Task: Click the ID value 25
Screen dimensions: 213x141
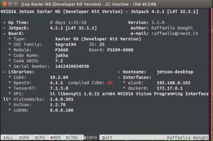Action: tap(102, 44)
